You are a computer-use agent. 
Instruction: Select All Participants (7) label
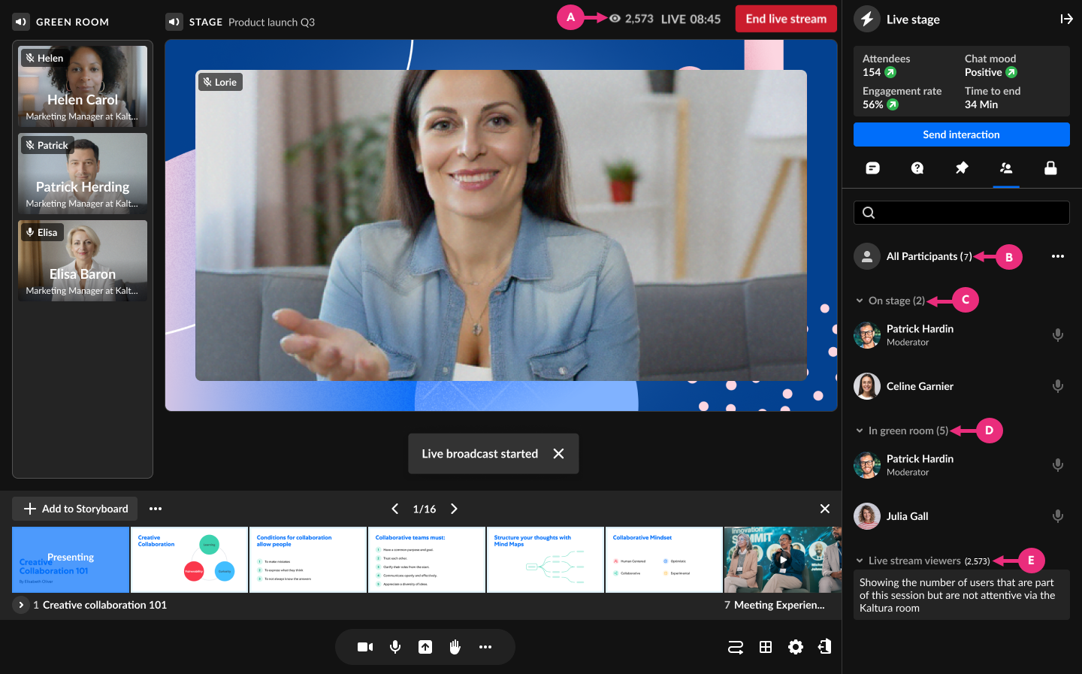pyautogui.click(x=929, y=256)
